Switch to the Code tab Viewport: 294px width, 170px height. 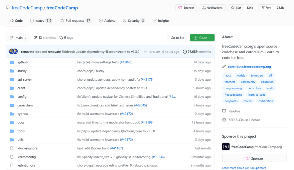[16, 21]
